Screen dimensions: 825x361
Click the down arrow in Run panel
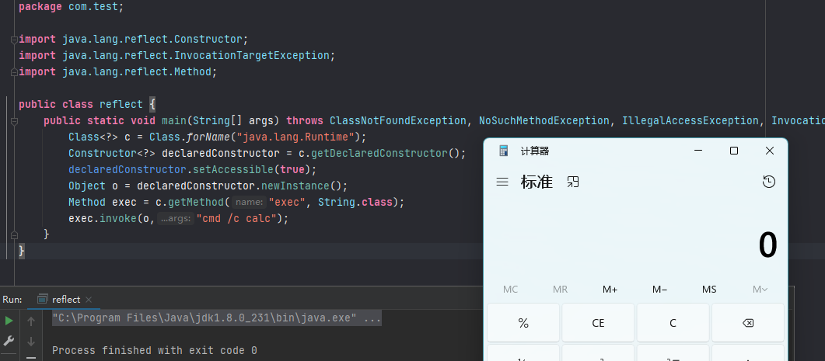[31, 342]
